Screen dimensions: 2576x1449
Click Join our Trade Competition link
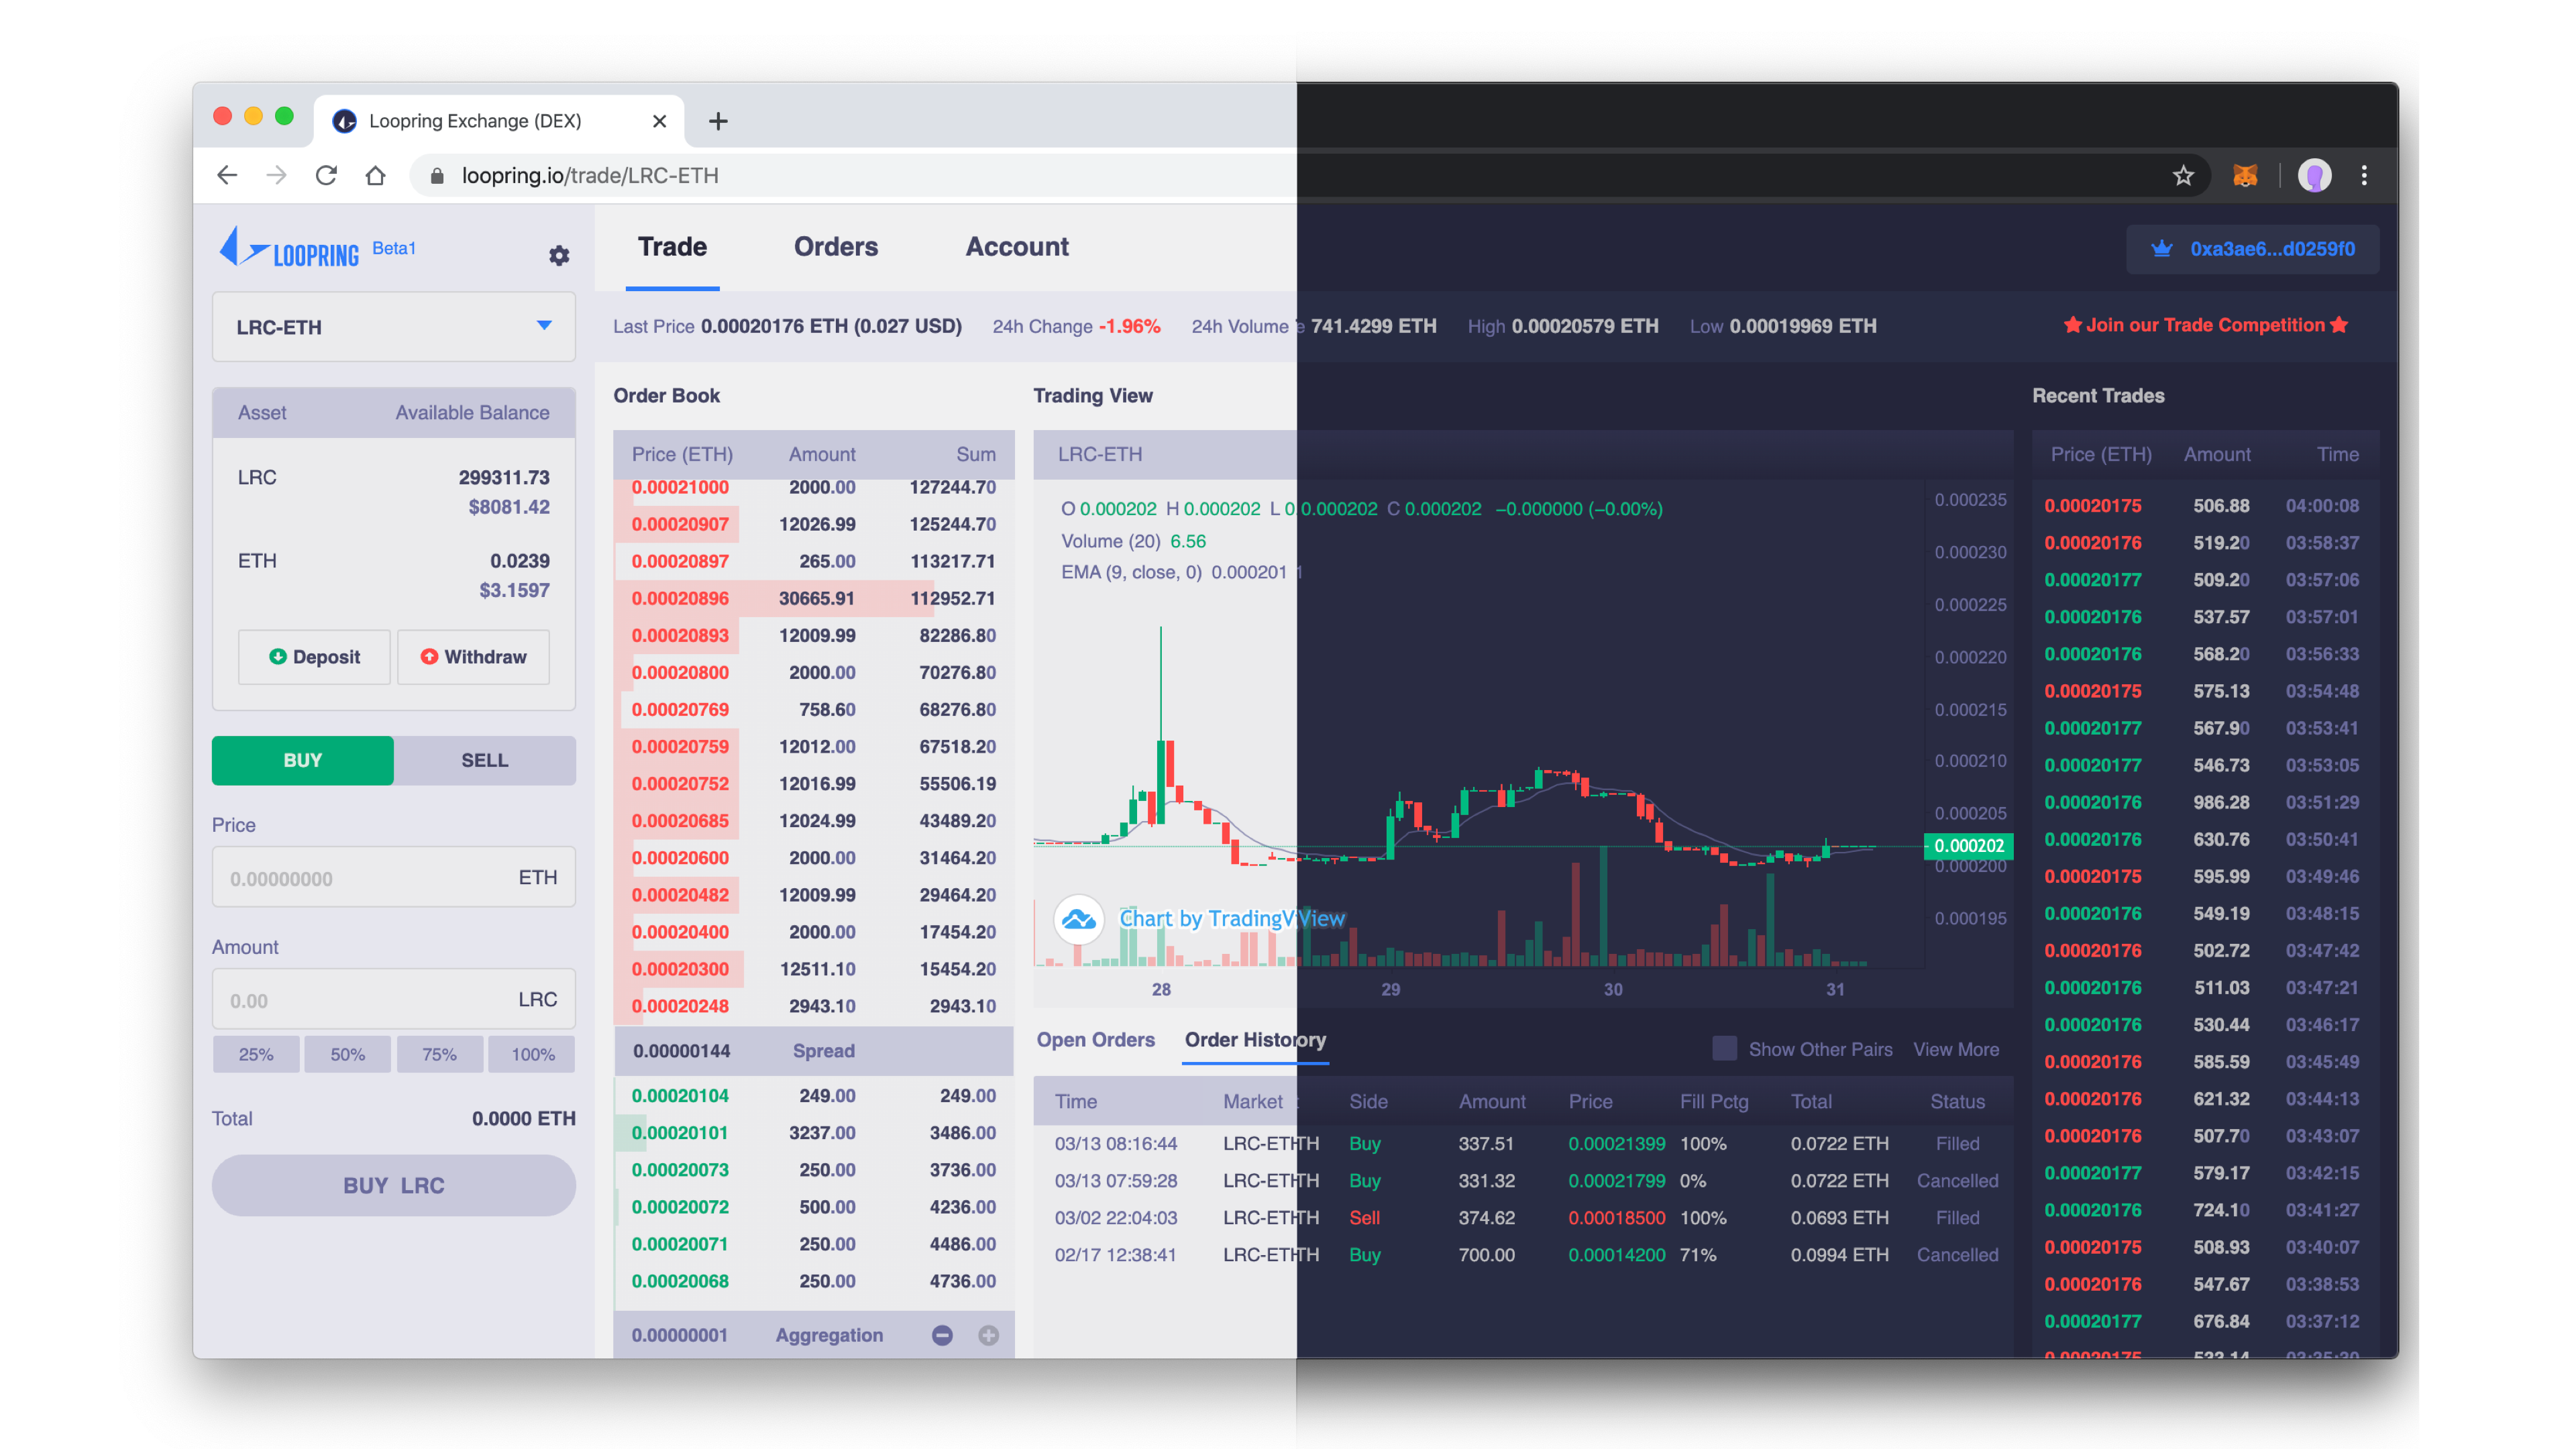click(2205, 325)
